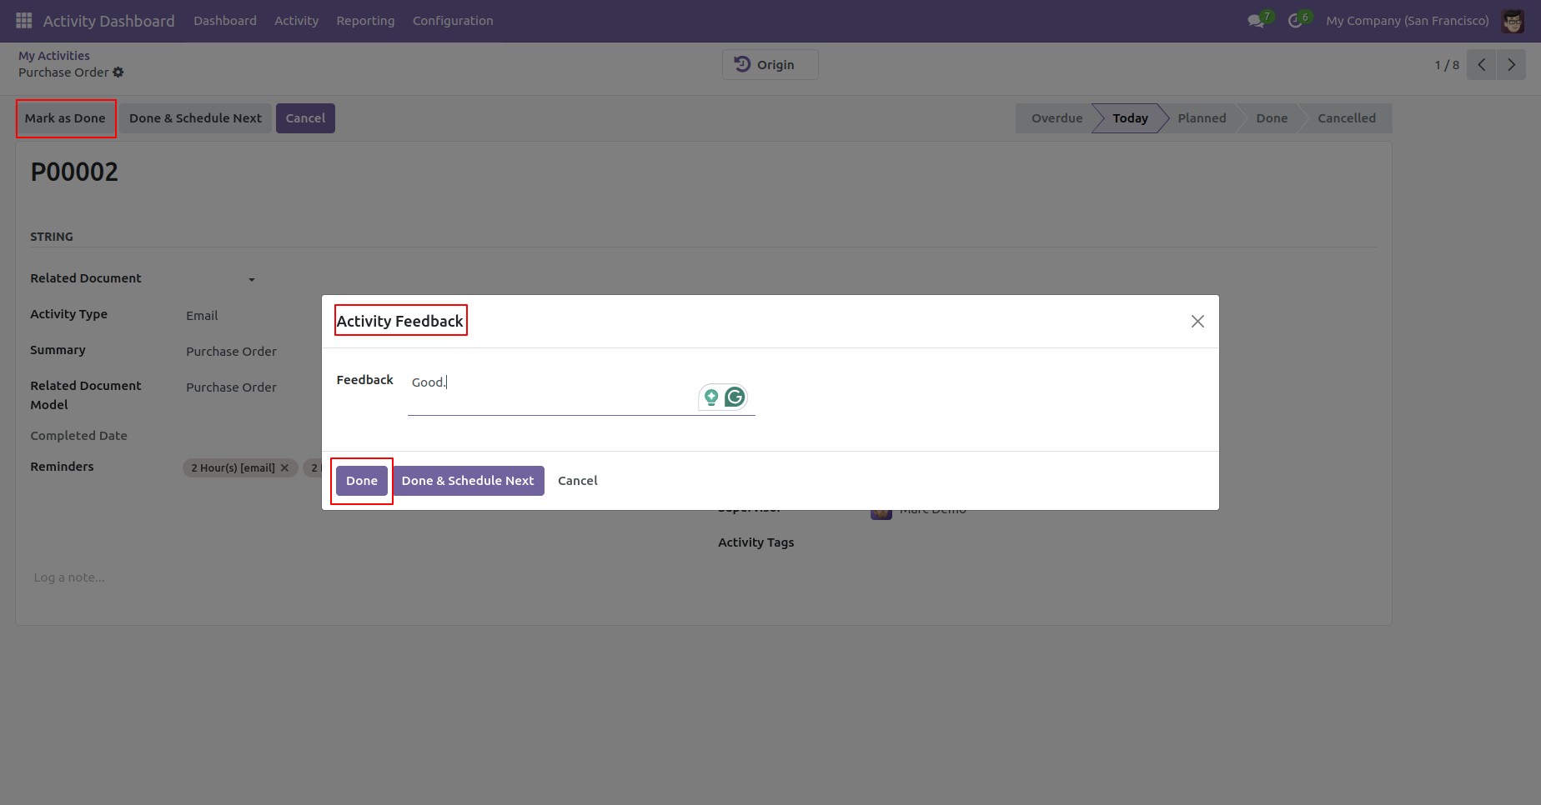This screenshot has width=1541, height=805.
Task: Click the Origin smart button
Action: point(770,64)
